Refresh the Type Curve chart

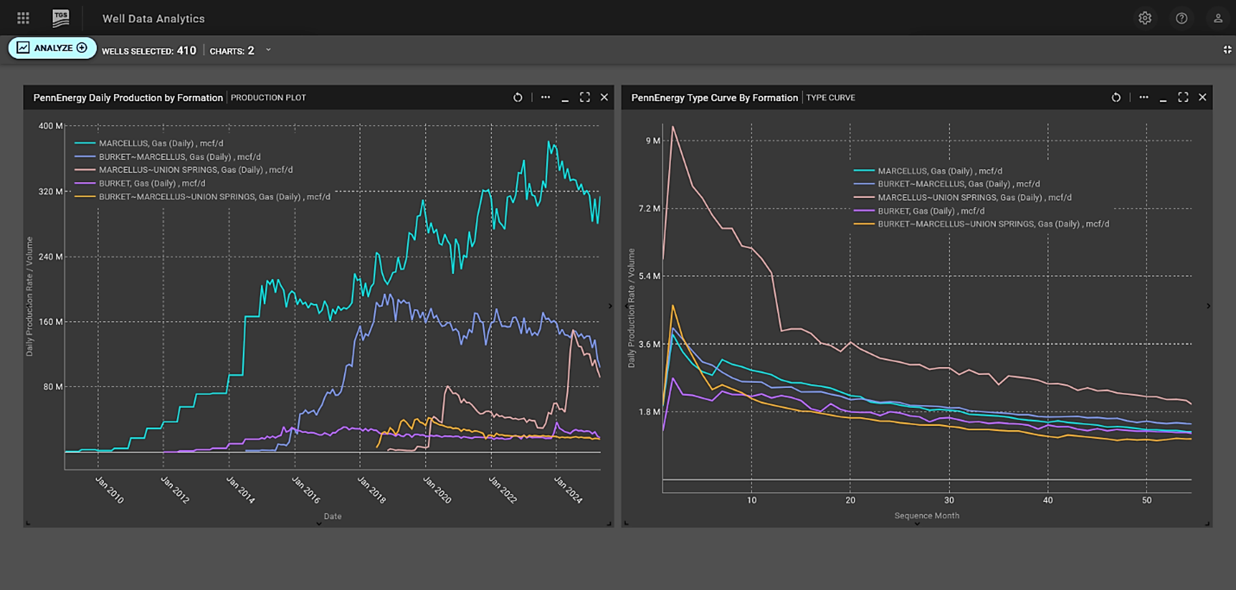[1116, 97]
